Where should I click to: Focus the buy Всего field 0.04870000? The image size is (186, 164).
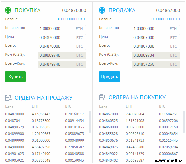pos(62,46)
